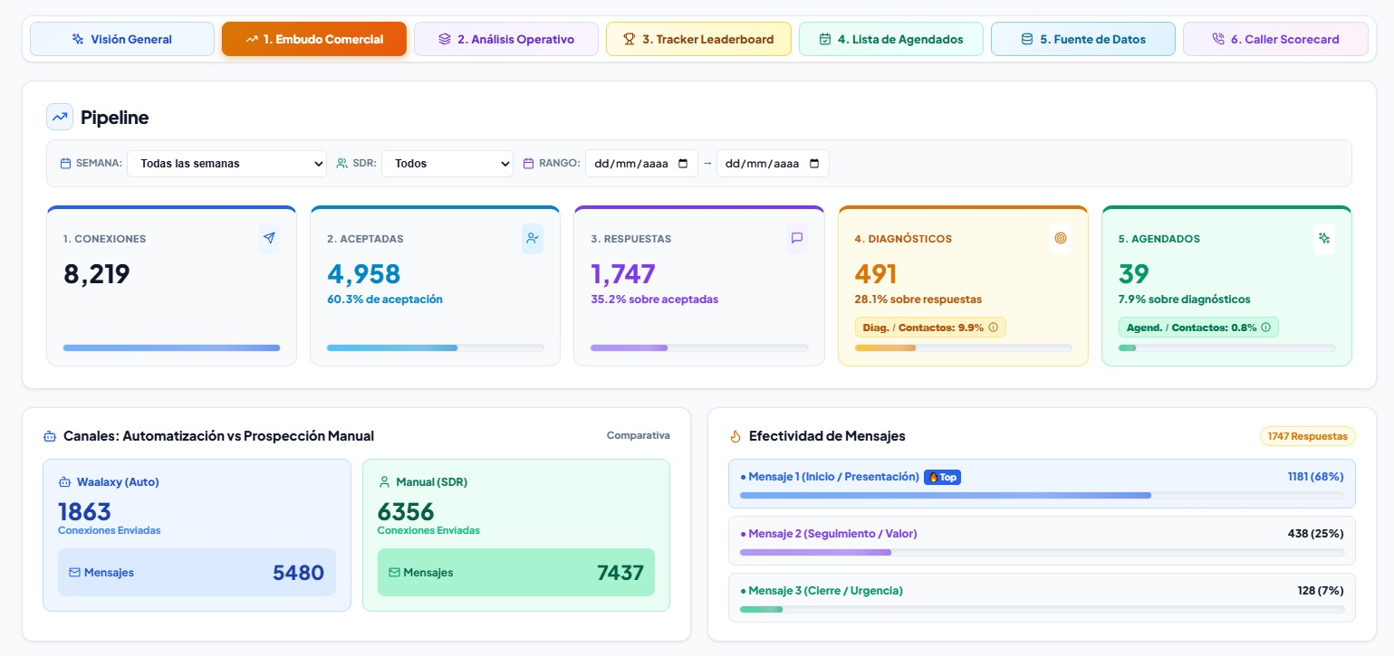This screenshot has width=1394, height=656.
Task: Click the Comparativa label in the Canales panel
Action: click(x=639, y=435)
